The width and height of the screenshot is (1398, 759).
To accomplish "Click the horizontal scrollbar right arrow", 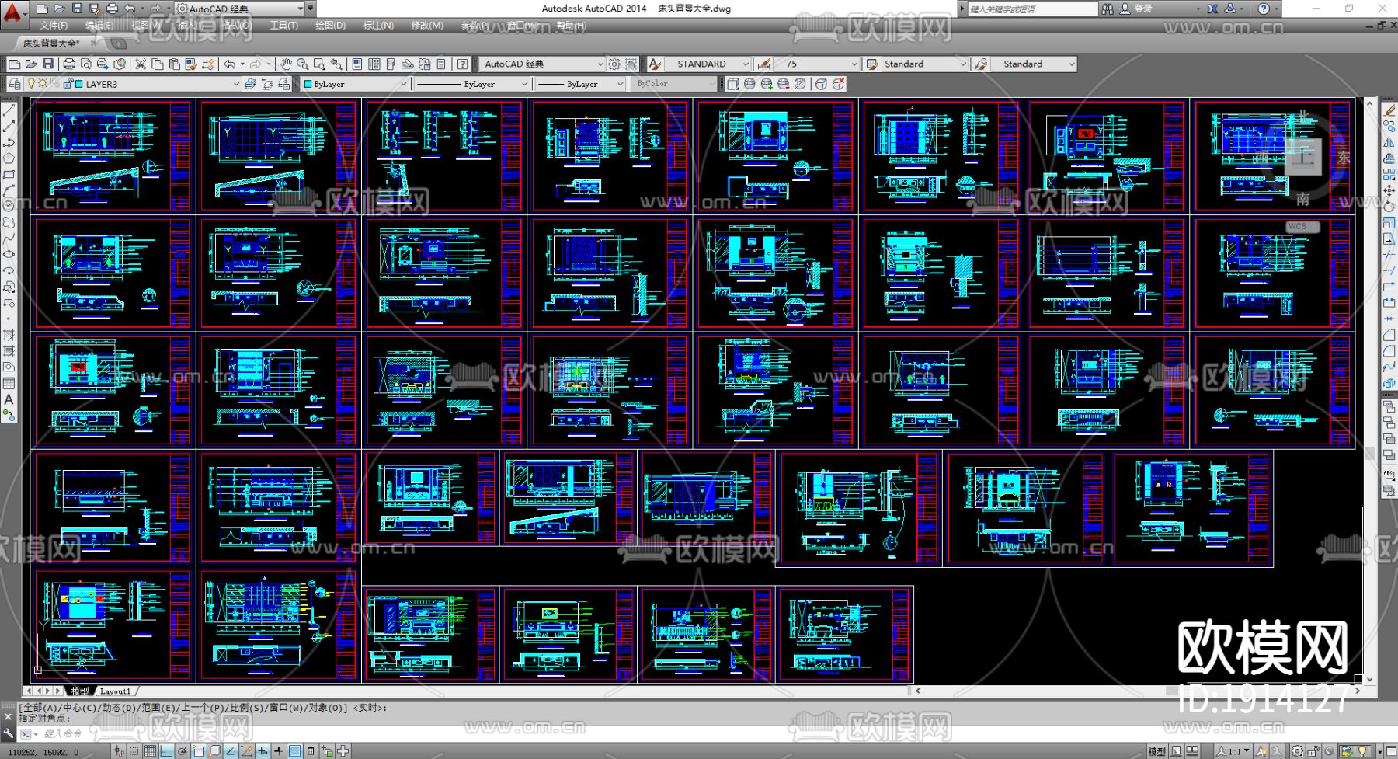I will 1357,690.
